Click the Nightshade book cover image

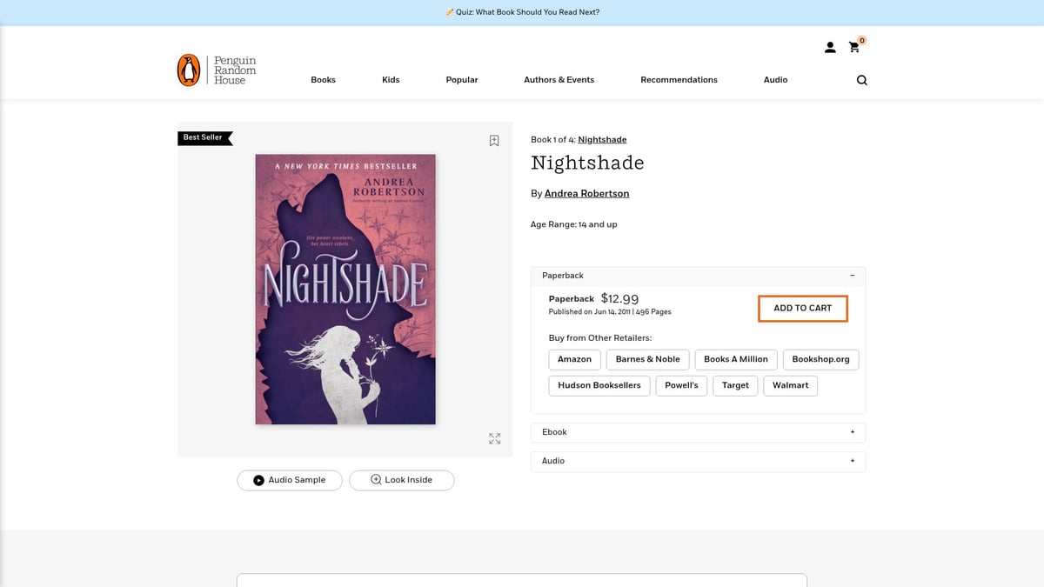tap(345, 290)
